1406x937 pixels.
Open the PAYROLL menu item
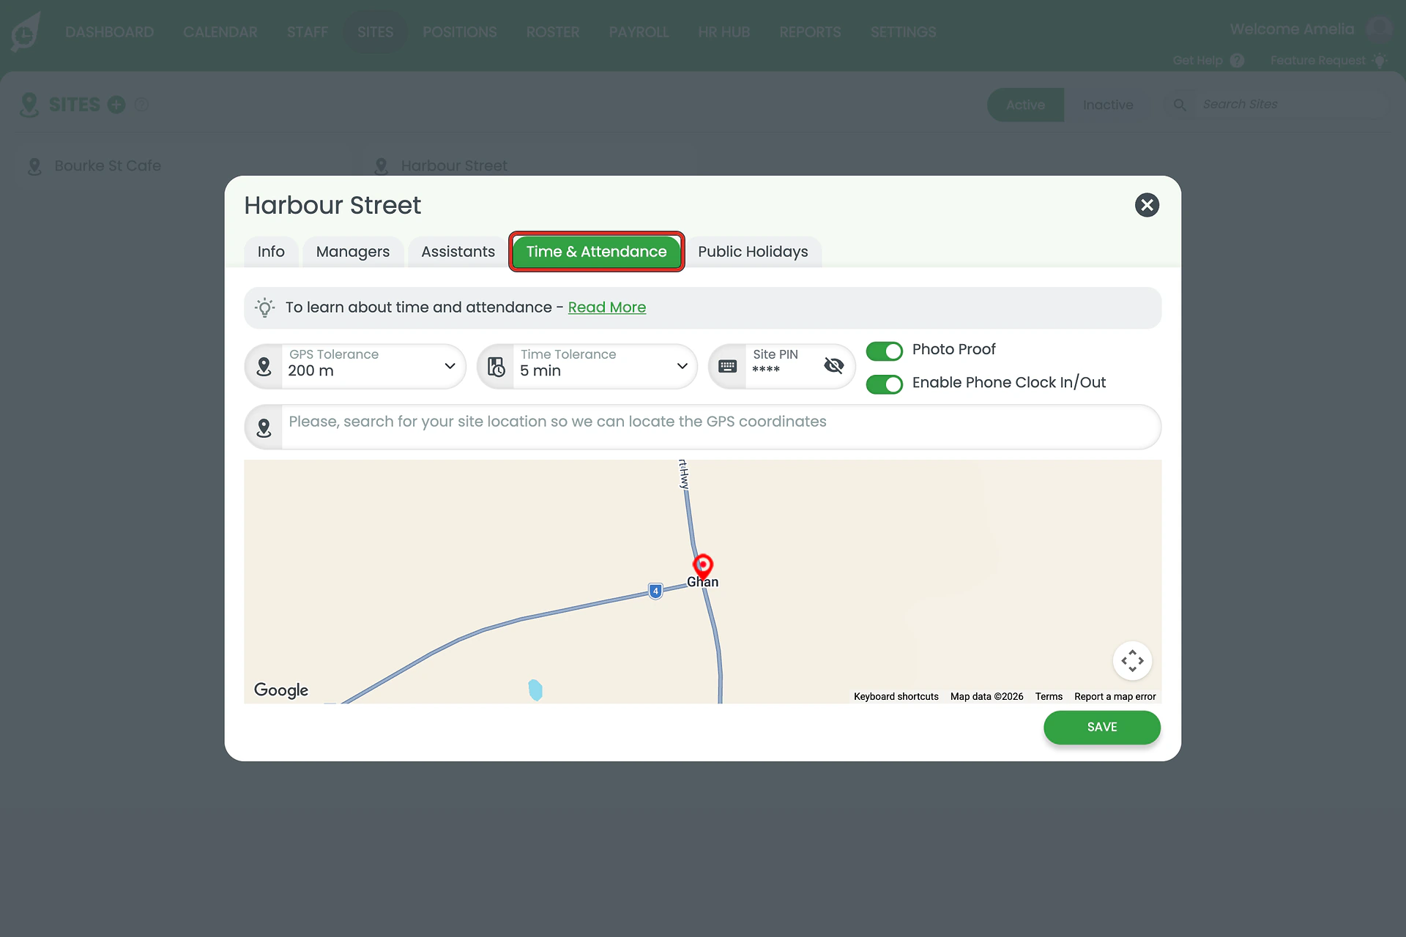click(x=639, y=32)
